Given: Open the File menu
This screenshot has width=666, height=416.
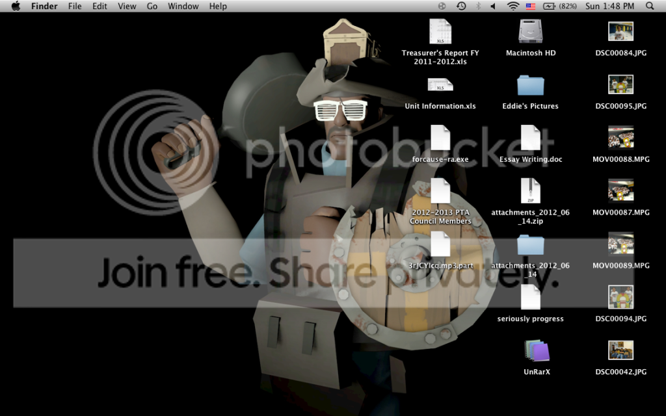Looking at the screenshot, I should [x=75, y=6].
